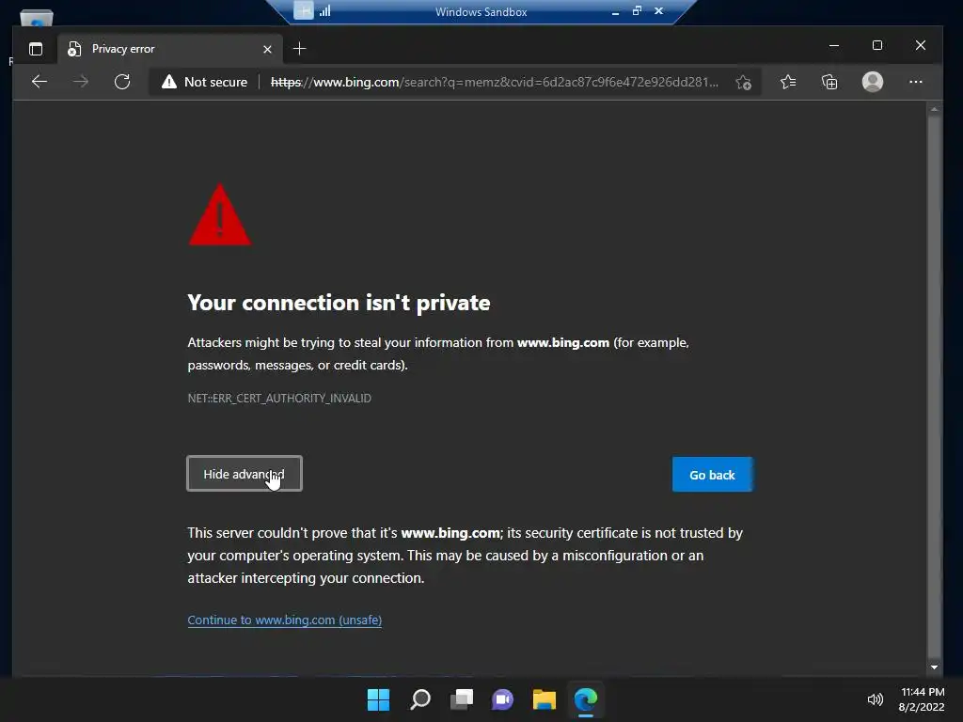Click the Windows Sandbox connection signal icon
The width and height of the screenshot is (963, 722).
coord(324,10)
